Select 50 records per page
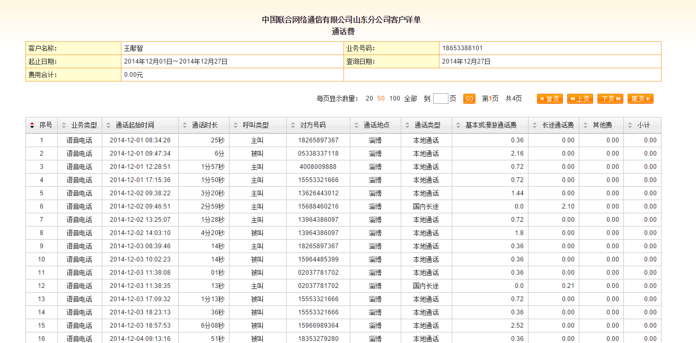696x343 pixels. tap(381, 98)
